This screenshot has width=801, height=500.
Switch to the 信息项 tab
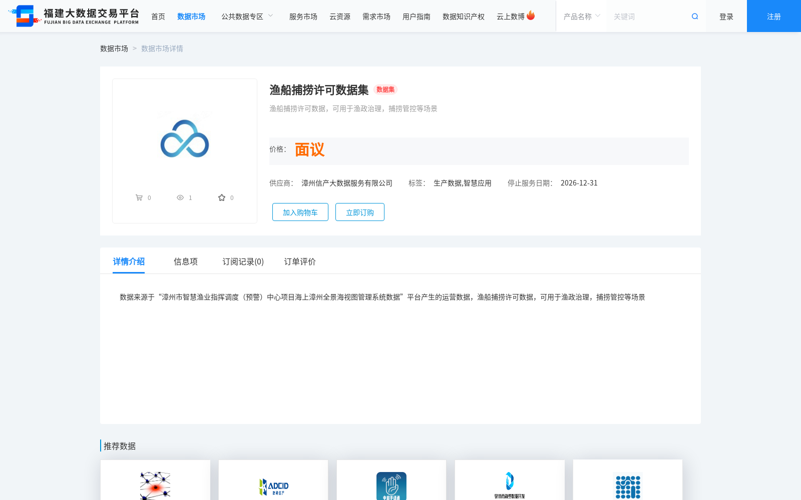tap(186, 261)
